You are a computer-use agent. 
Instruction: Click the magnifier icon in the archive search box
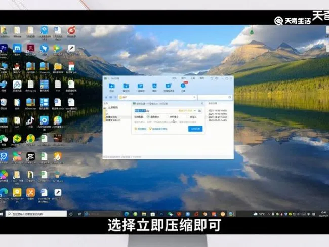click(x=230, y=97)
